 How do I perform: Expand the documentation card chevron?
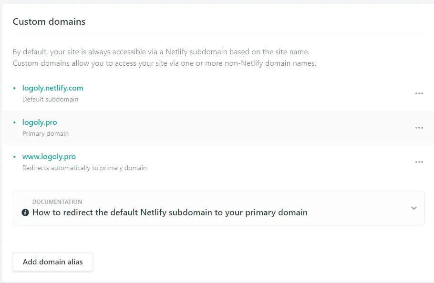click(x=413, y=208)
